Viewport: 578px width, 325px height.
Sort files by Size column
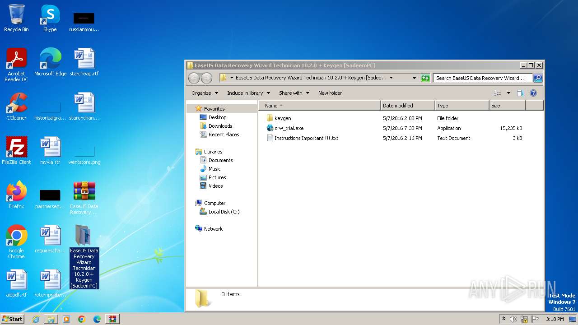(x=507, y=106)
